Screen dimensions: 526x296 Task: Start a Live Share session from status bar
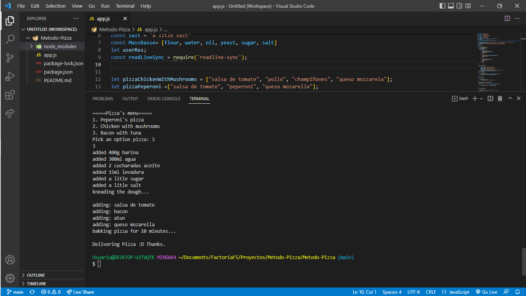pos(80,292)
